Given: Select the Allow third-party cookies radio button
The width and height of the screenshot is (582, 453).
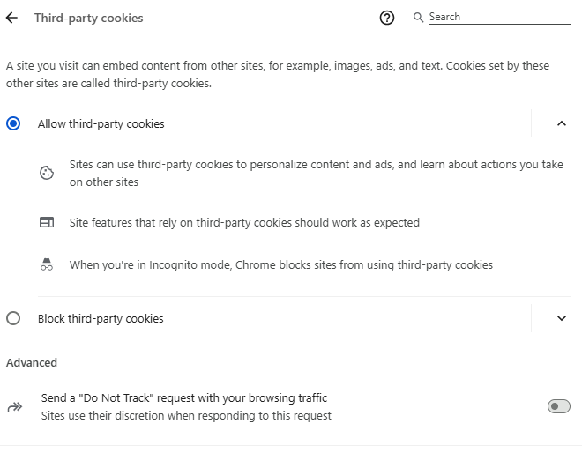Looking at the screenshot, I should point(13,124).
